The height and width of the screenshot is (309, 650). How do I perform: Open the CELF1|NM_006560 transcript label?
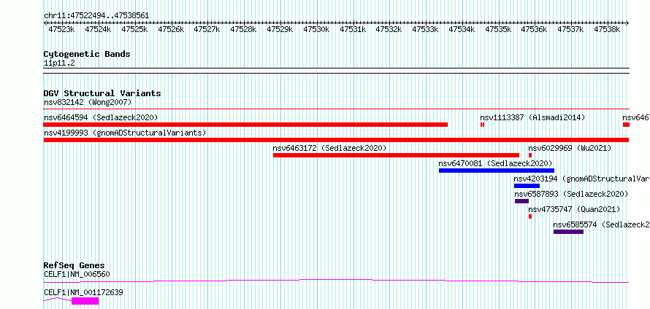point(77,274)
